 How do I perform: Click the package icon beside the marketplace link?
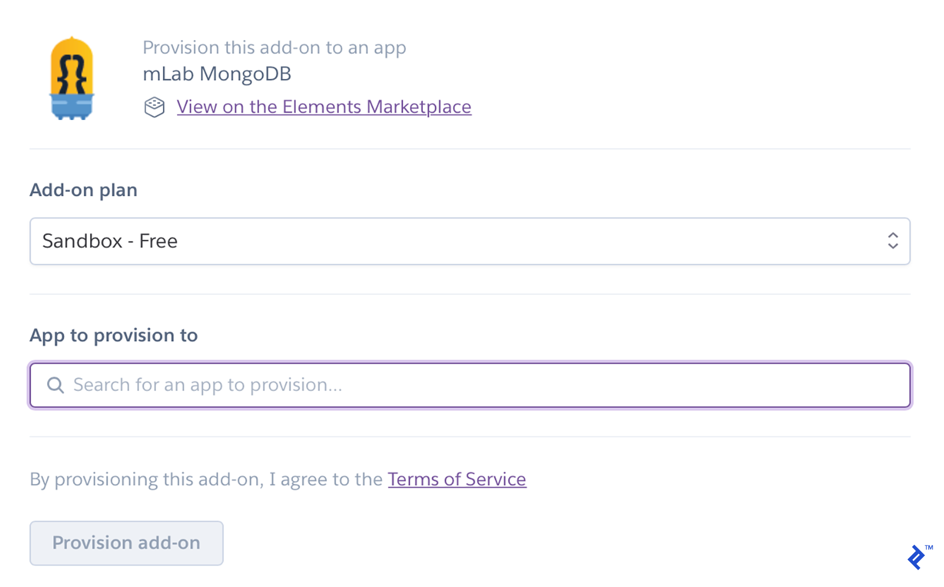(x=154, y=107)
